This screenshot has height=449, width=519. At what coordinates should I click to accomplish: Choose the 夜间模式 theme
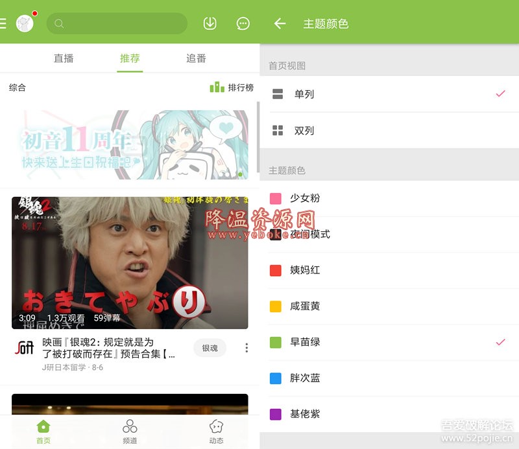pyautogui.click(x=389, y=235)
